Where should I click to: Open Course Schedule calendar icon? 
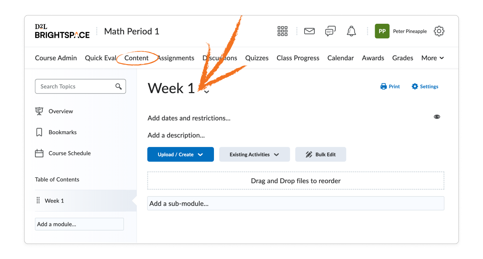tap(39, 153)
